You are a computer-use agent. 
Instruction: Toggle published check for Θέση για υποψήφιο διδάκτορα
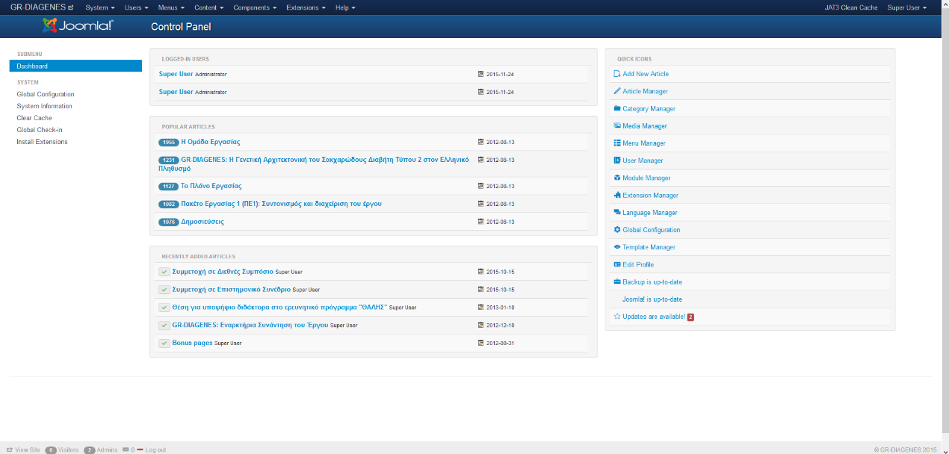click(x=164, y=307)
